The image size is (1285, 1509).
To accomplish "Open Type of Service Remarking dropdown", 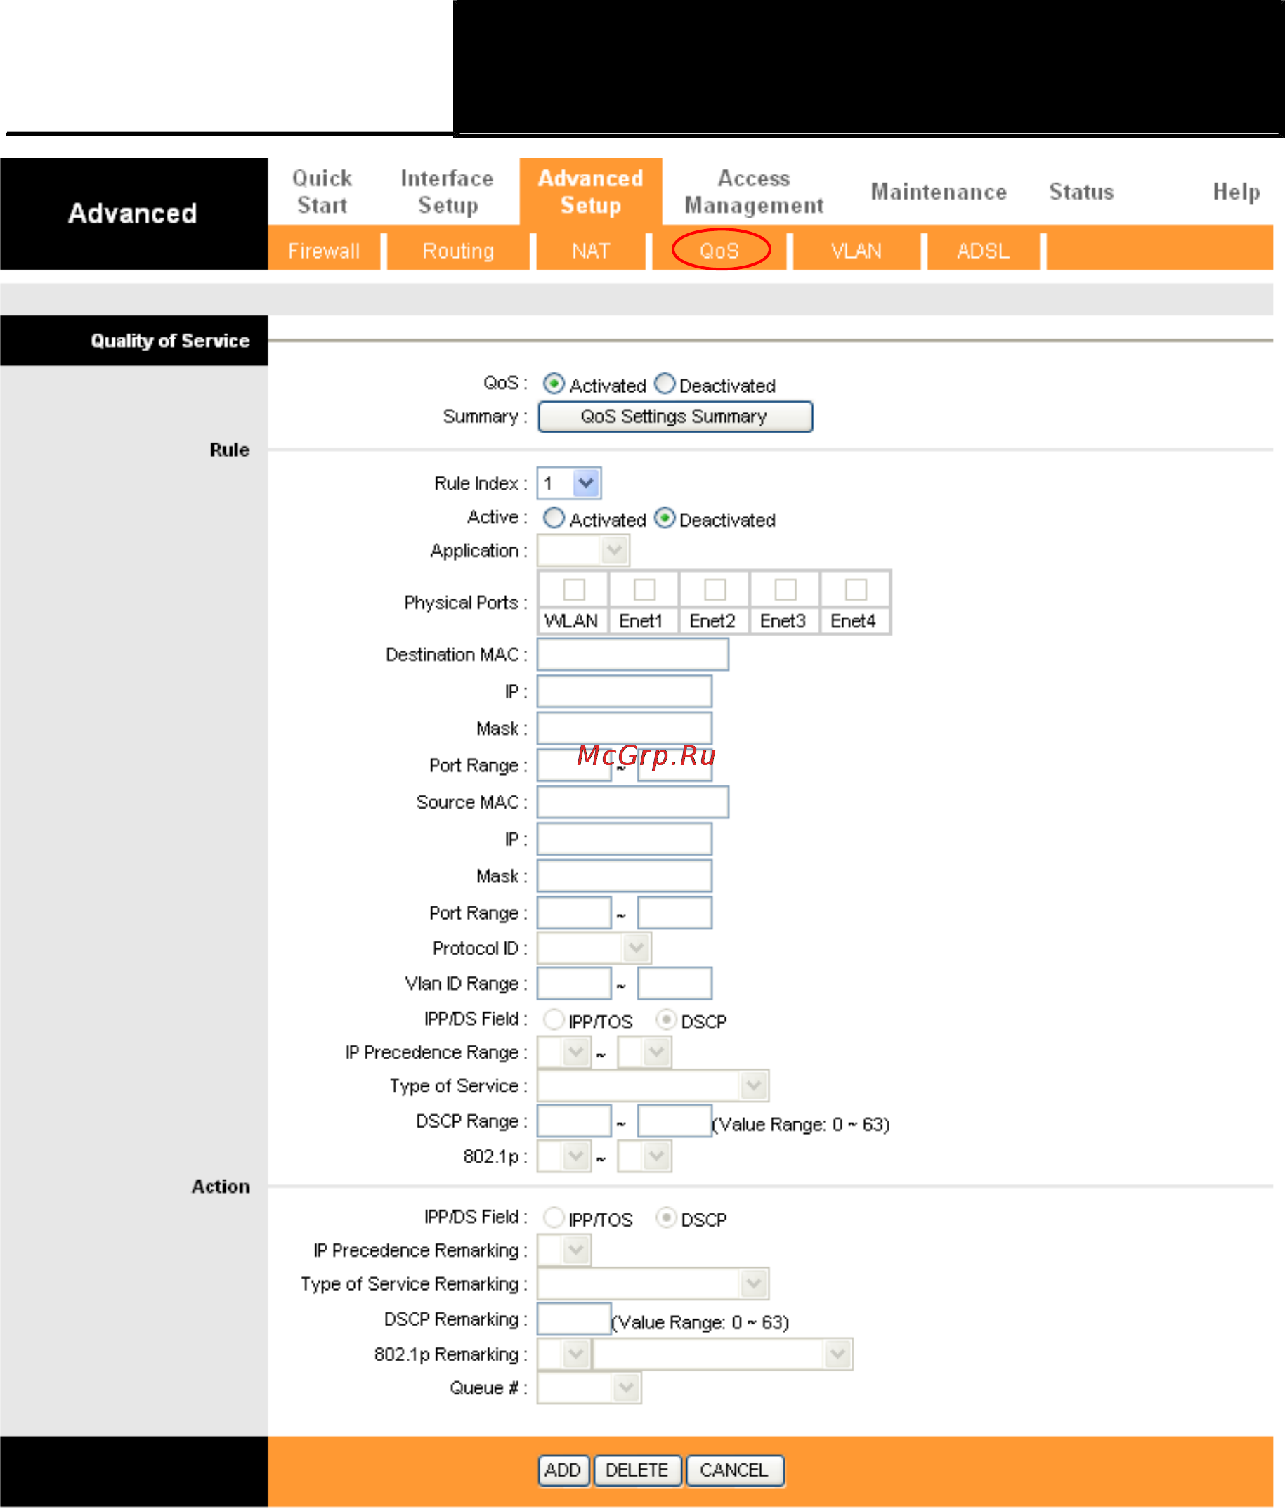I will 653,1284.
